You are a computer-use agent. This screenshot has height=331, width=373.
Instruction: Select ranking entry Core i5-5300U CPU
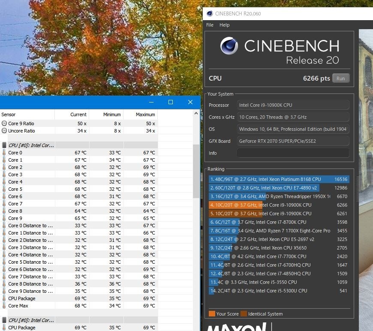point(279,291)
